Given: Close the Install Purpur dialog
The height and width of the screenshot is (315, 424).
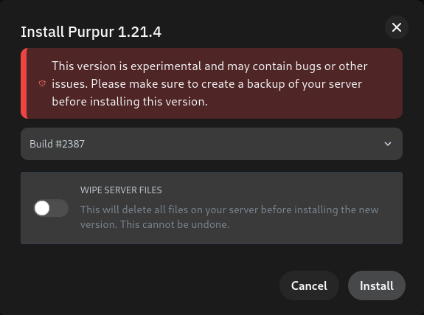Looking at the screenshot, I should pyautogui.click(x=397, y=27).
